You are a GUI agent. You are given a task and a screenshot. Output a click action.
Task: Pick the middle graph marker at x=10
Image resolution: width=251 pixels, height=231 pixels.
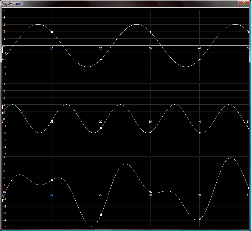52,121
